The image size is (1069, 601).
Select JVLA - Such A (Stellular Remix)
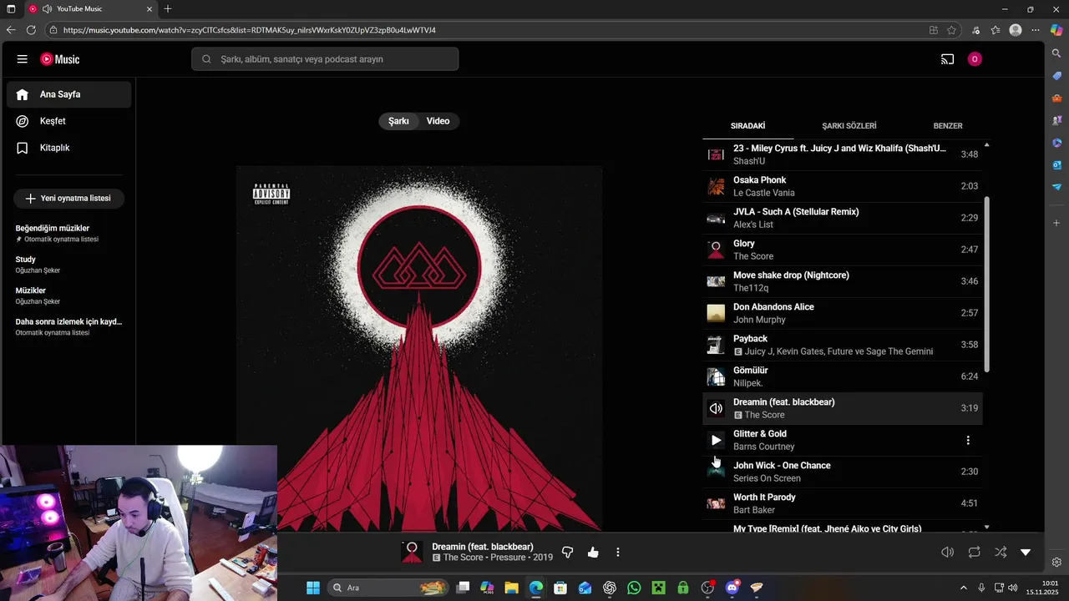(843, 218)
